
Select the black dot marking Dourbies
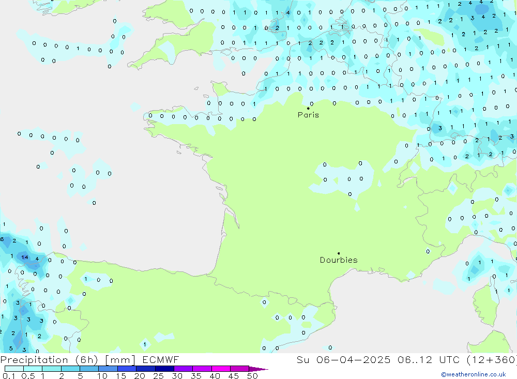click(339, 253)
